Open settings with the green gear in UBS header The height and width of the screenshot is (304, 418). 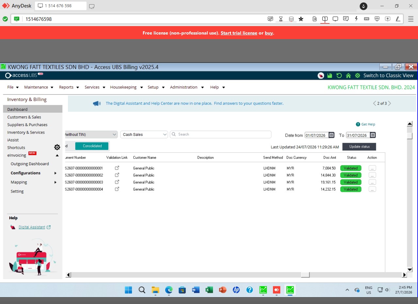358,76
